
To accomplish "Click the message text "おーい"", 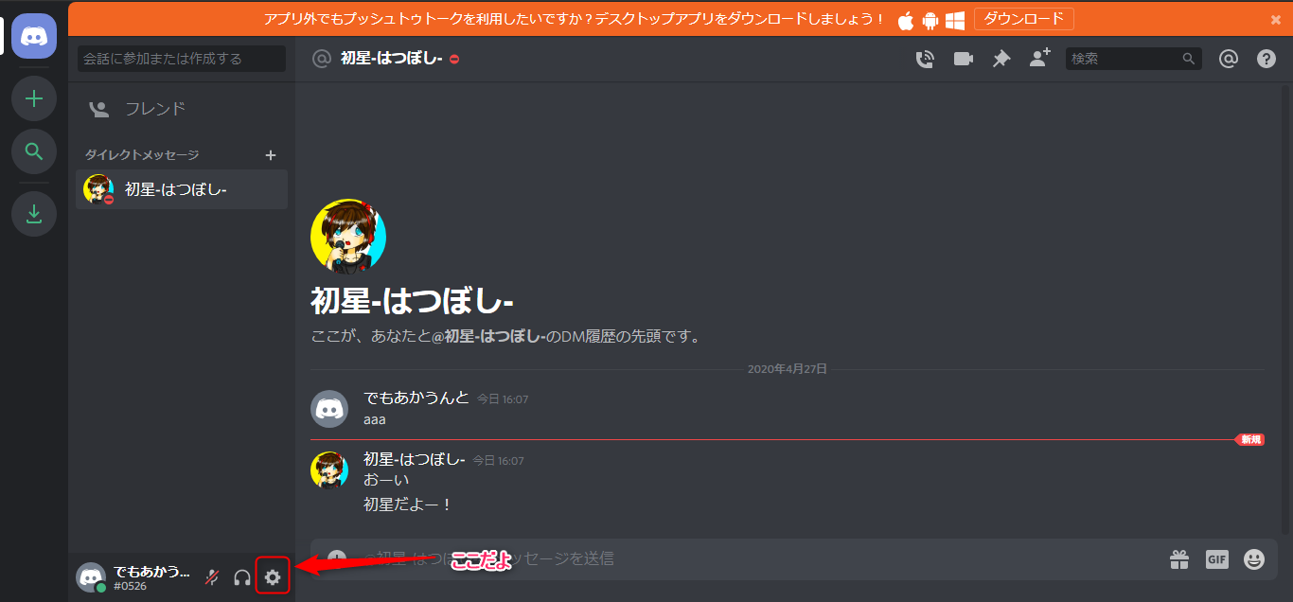I will tap(386, 481).
